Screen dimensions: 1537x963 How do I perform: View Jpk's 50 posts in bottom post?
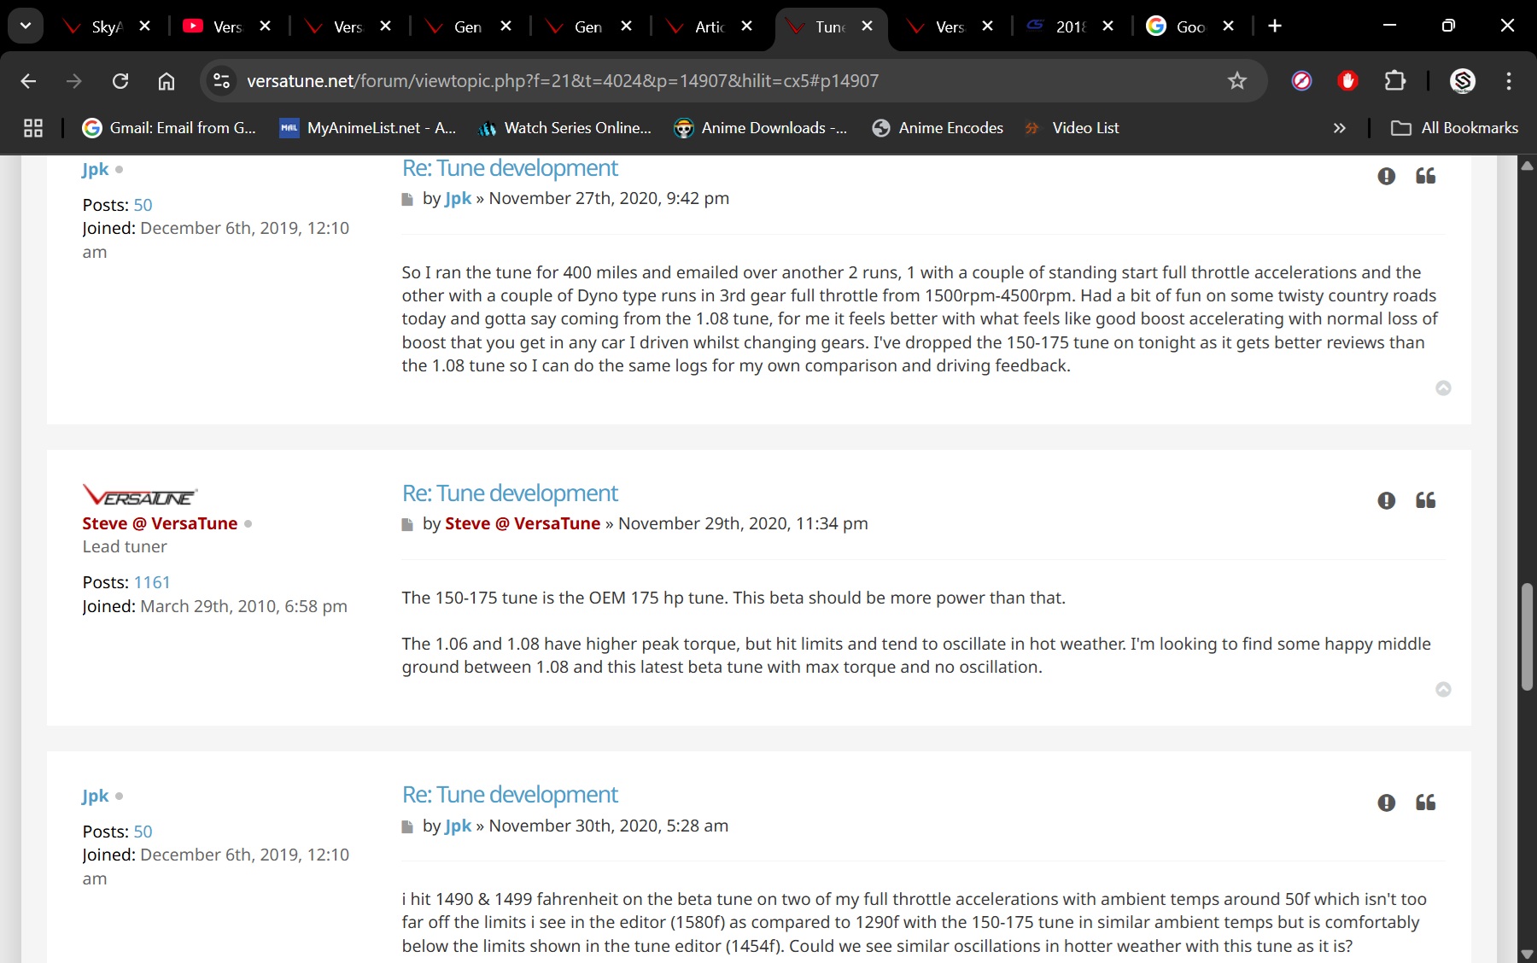pyautogui.click(x=143, y=832)
